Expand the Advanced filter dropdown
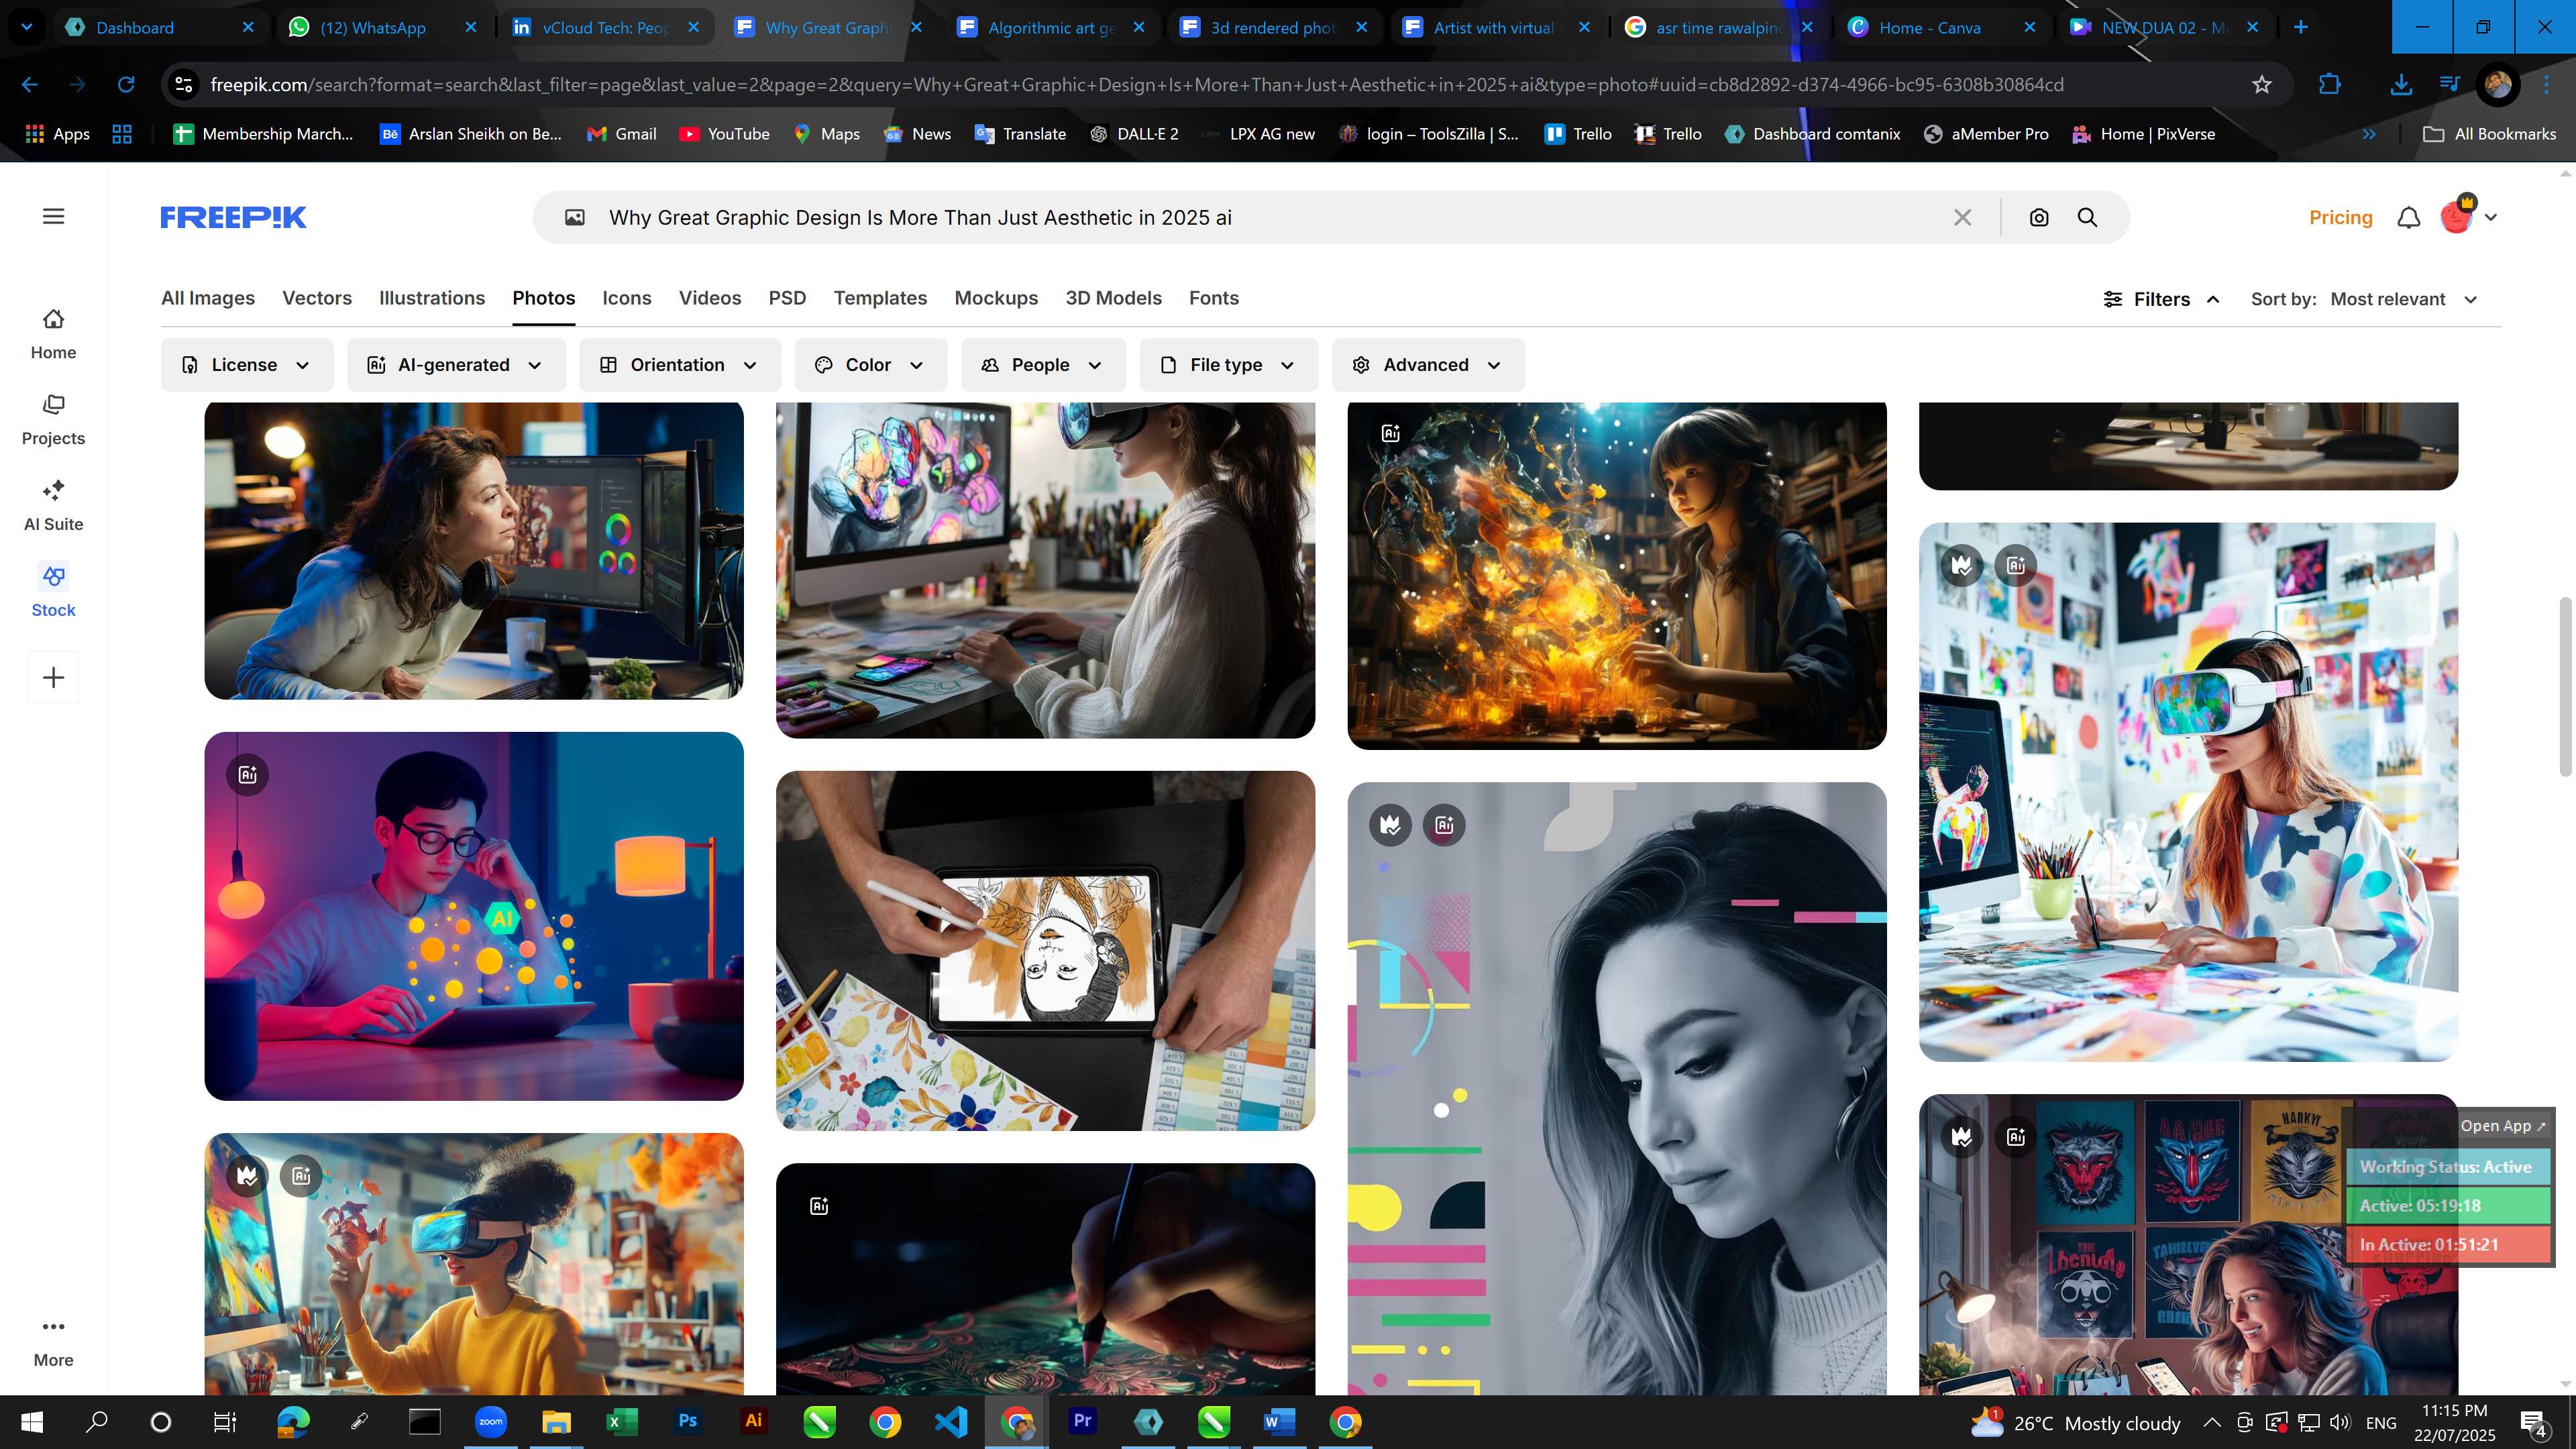Viewport: 2576px width, 1449px height. click(1428, 365)
